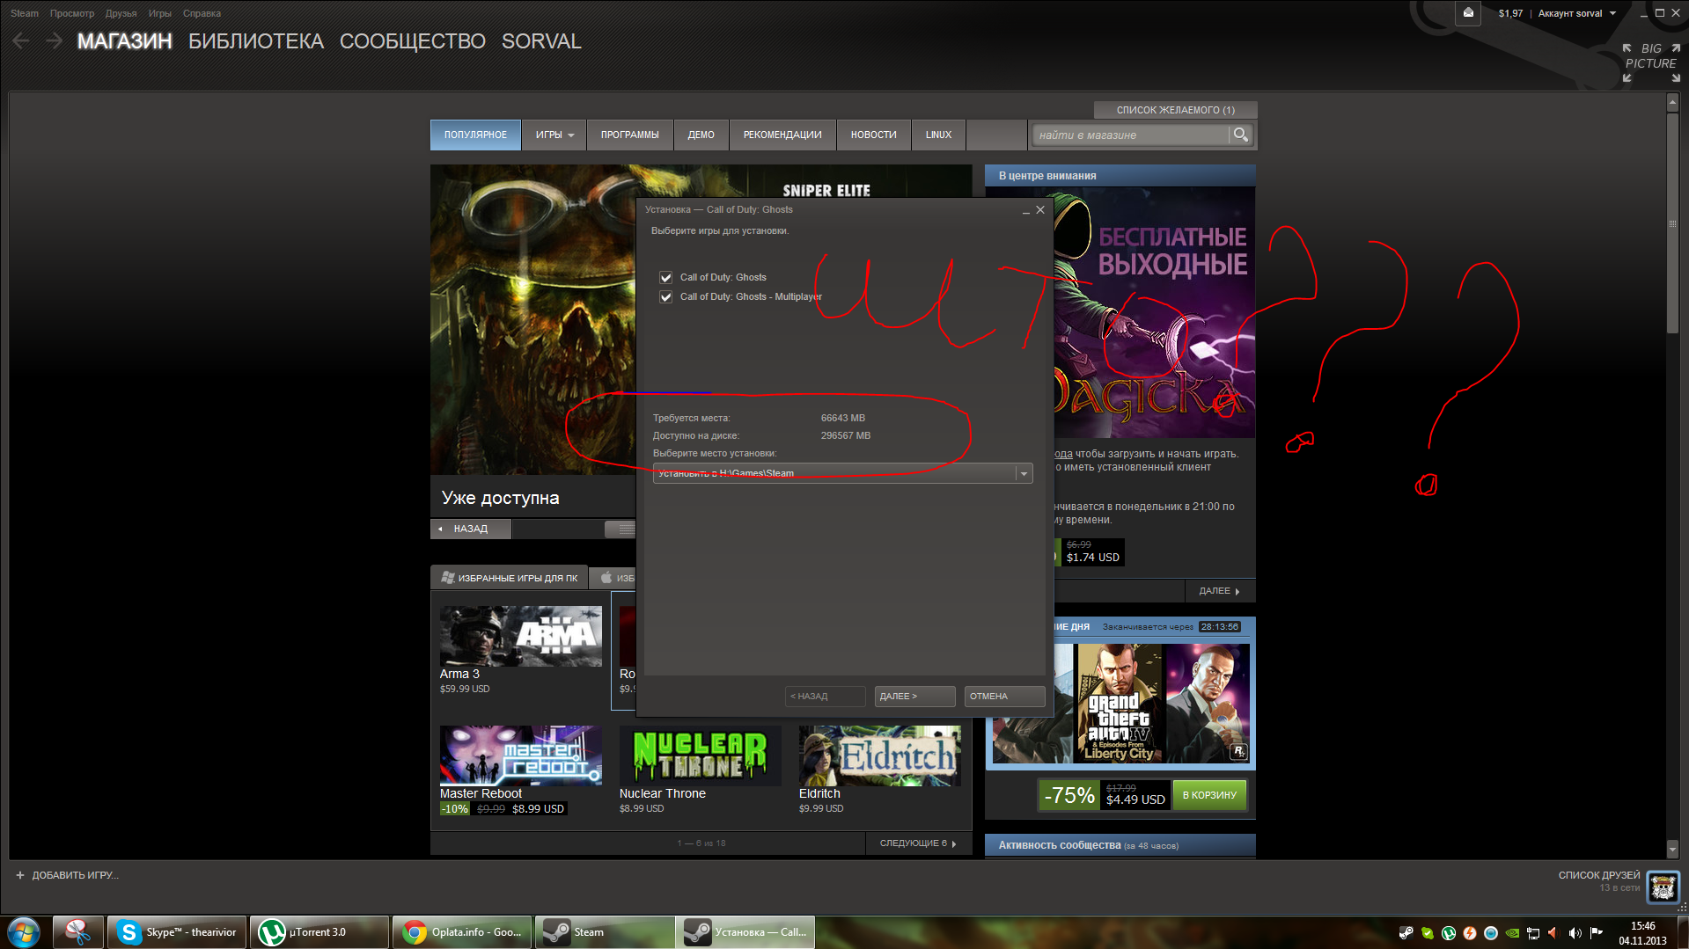Open the Игры item in the top menu bar
The image size is (1689, 949).
[x=160, y=13]
